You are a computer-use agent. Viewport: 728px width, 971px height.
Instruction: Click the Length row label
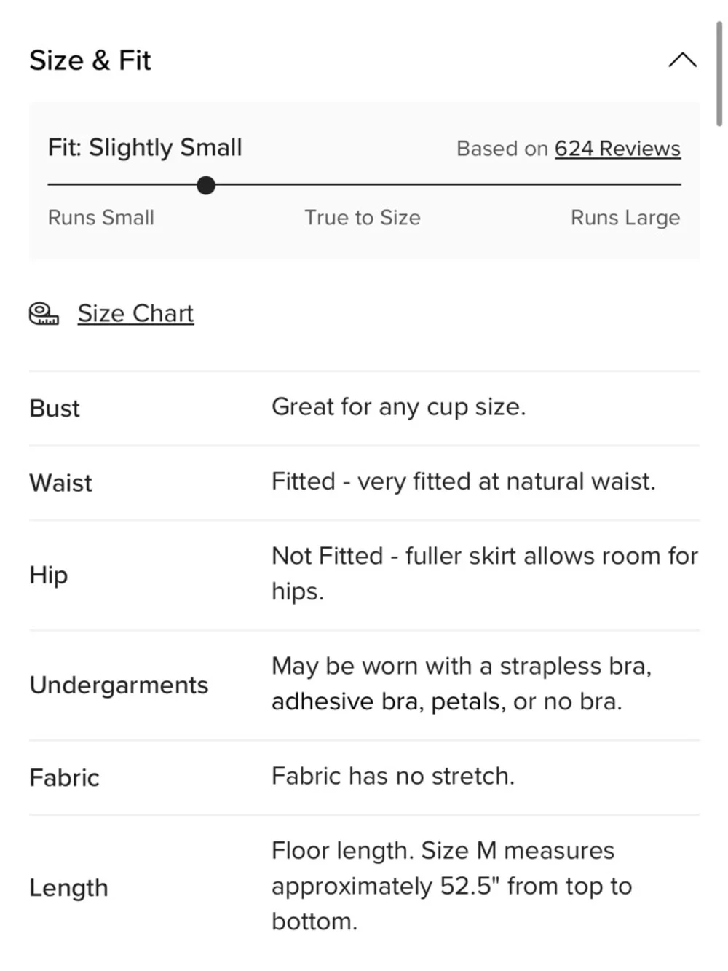pyautogui.click(x=68, y=887)
